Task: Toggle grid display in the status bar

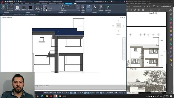Action: click(x=63, y=93)
